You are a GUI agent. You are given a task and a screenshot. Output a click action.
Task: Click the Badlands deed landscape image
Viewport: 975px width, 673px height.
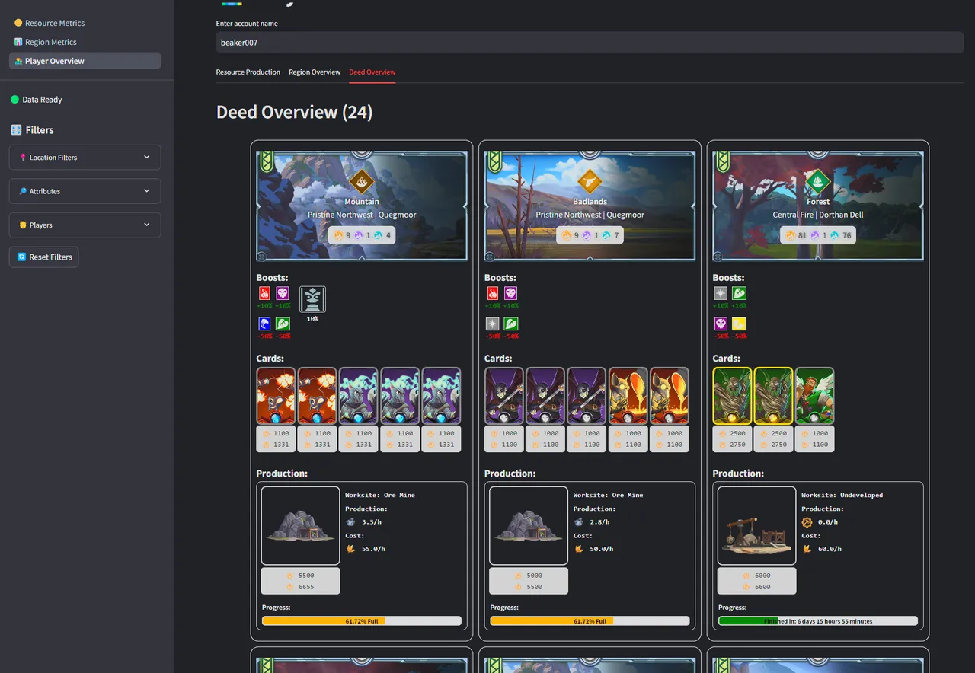(x=590, y=206)
